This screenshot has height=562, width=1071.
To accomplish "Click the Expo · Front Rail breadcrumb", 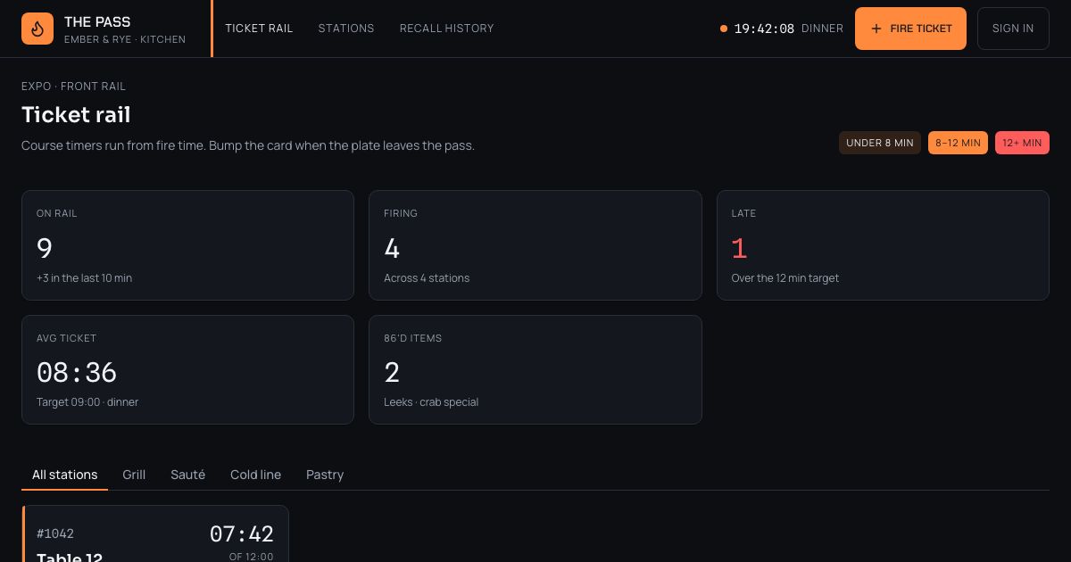I will pos(73,87).
